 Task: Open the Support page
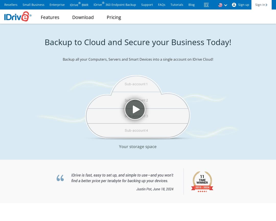147,5
